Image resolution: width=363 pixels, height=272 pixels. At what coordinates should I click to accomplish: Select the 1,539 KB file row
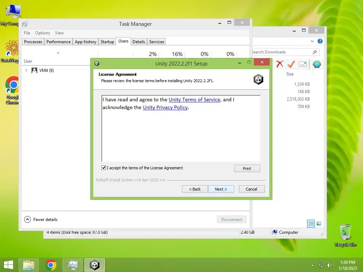302,84
